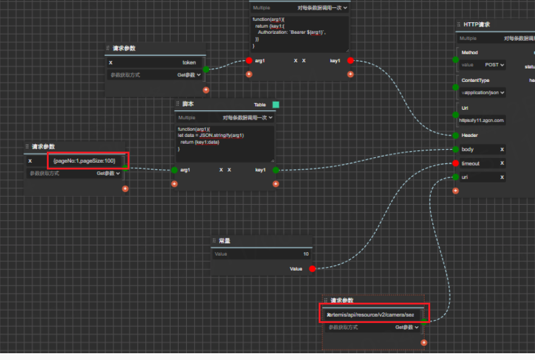This screenshot has width=535, height=360.
Task: Click the X beside the timeout row
Action: (502, 163)
